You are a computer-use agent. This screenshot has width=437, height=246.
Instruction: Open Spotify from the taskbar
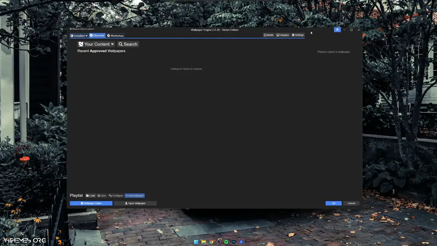226,242
